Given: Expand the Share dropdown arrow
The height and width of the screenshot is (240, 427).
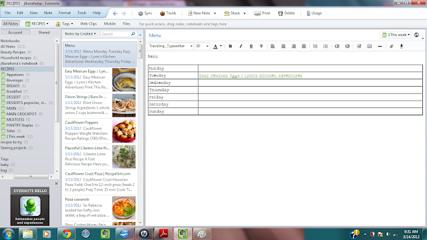Looking at the screenshot, I should click(245, 13).
